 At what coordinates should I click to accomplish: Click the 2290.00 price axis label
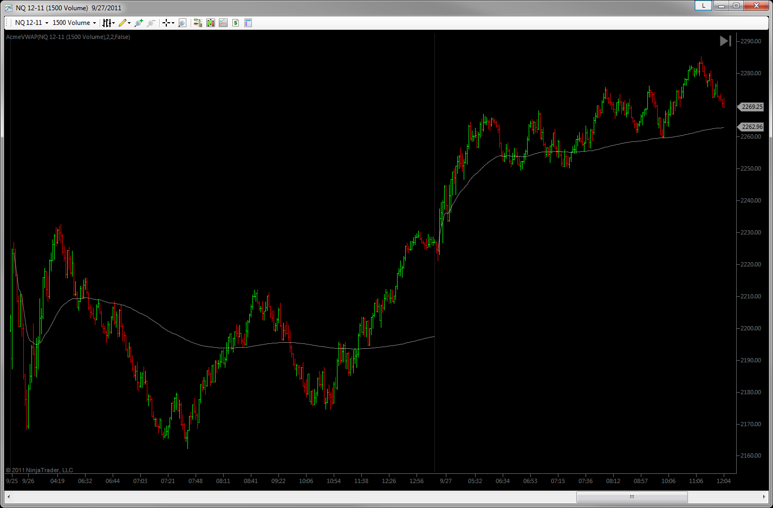[751, 41]
